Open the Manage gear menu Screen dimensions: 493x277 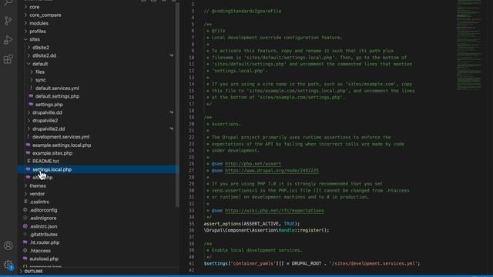(x=8, y=265)
